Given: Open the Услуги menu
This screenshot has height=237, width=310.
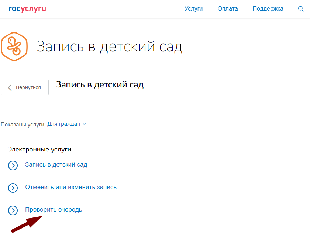Looking at the screenshot, I should pos(193,9).
